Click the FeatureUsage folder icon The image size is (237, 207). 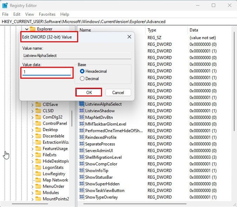click(x=38, y=149)
